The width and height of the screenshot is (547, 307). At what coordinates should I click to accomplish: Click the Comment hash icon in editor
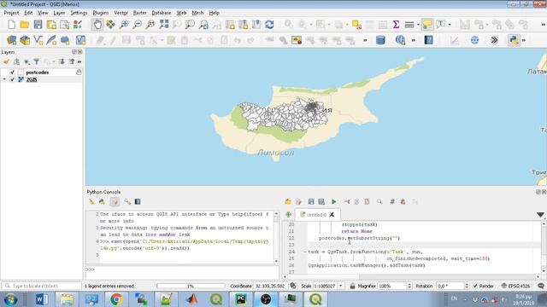pyautogui.click(x=392, y=201)
